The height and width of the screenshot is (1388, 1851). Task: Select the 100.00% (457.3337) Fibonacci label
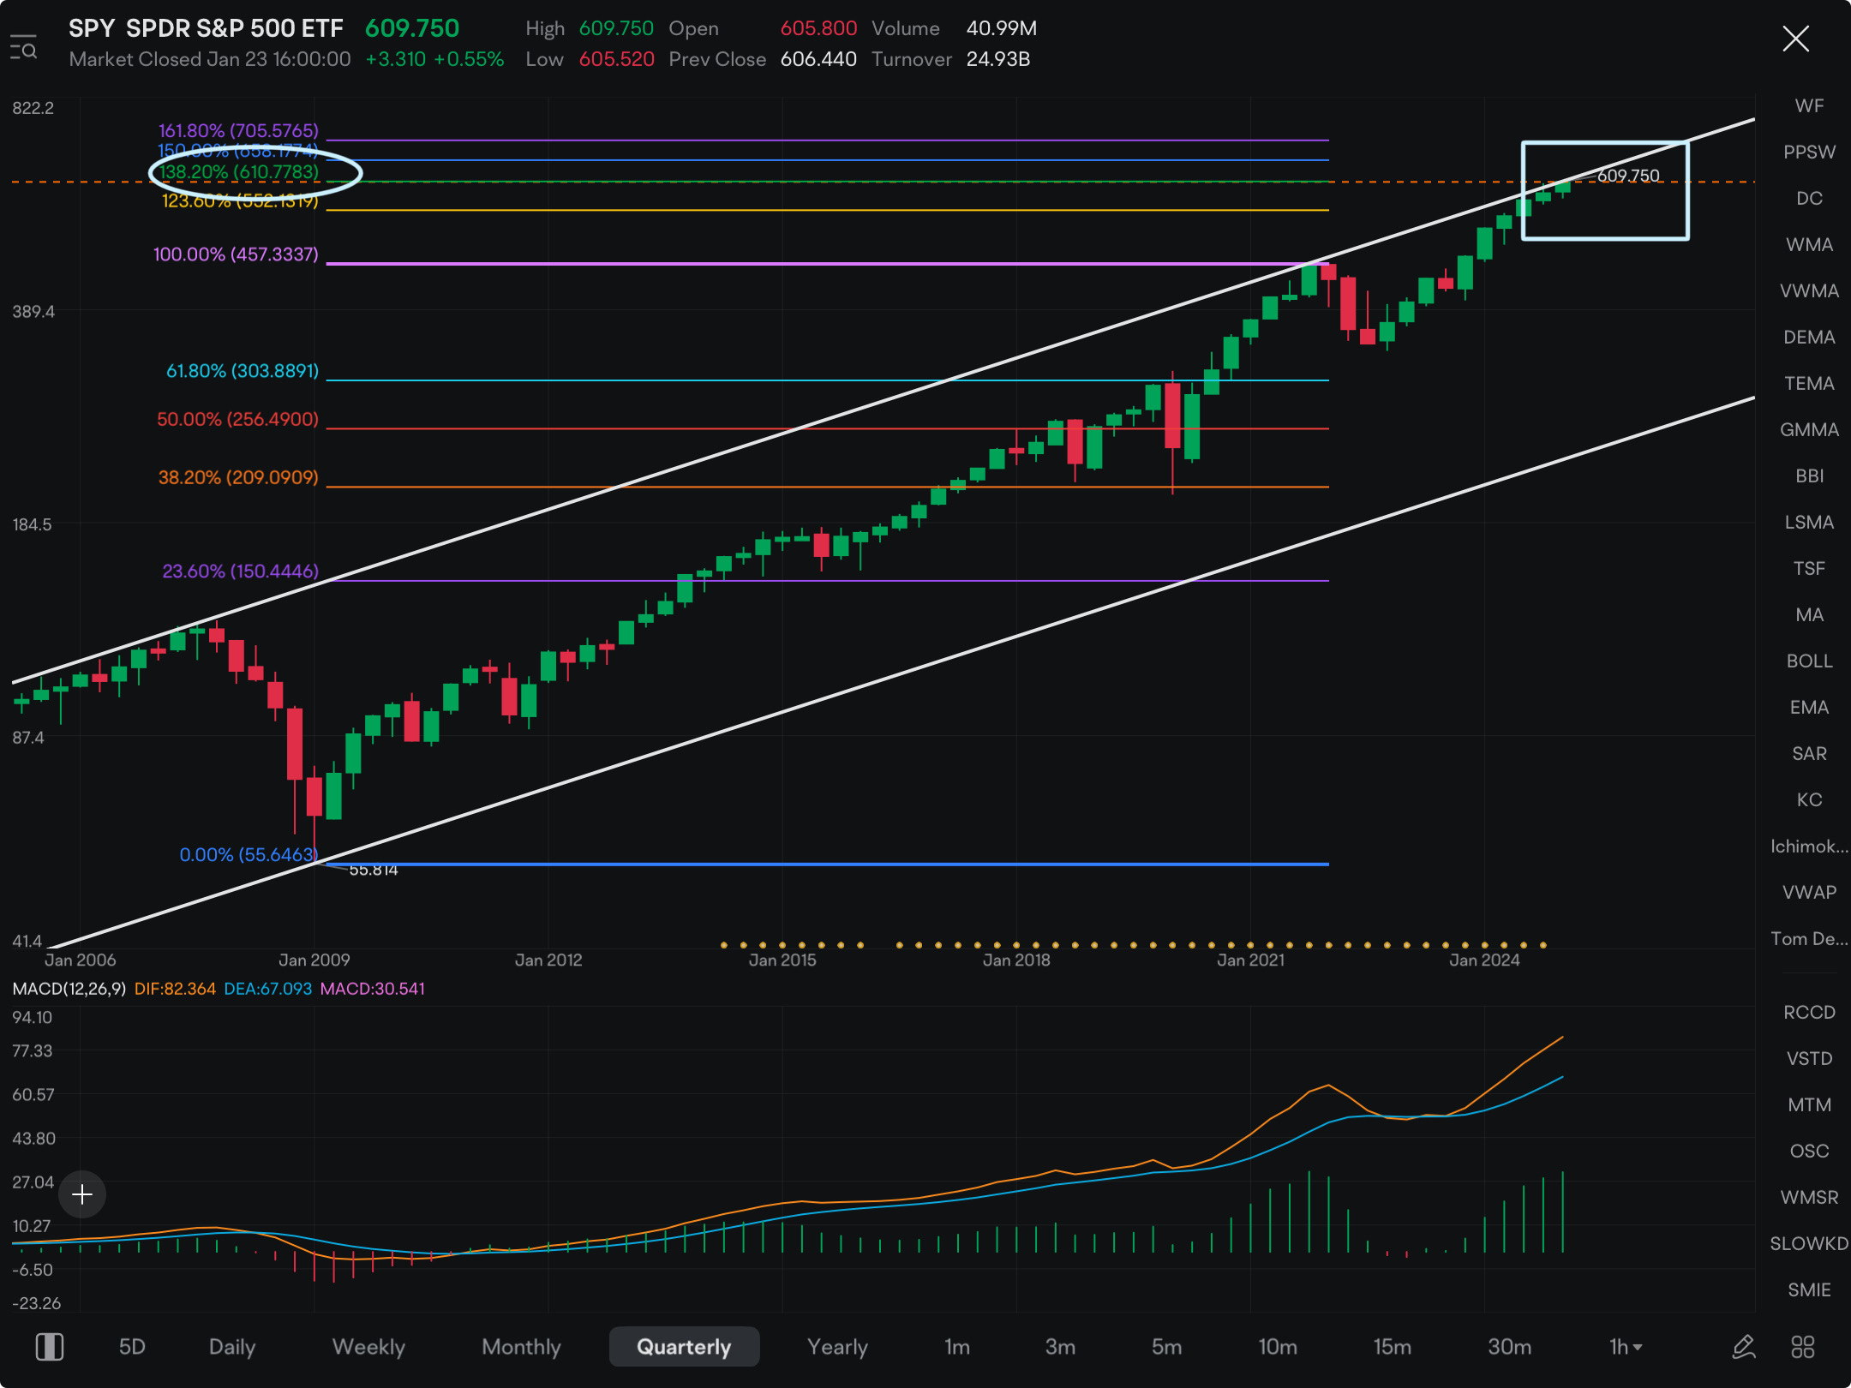(236, 254)
